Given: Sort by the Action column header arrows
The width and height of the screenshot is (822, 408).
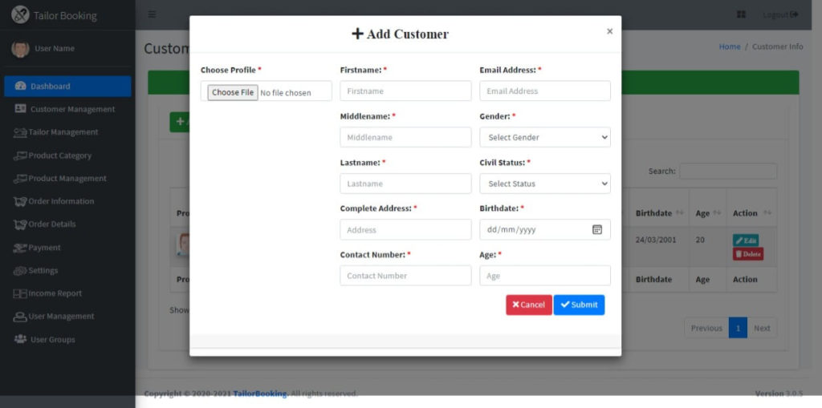Looking at the screenshot, I should (767, 213).
